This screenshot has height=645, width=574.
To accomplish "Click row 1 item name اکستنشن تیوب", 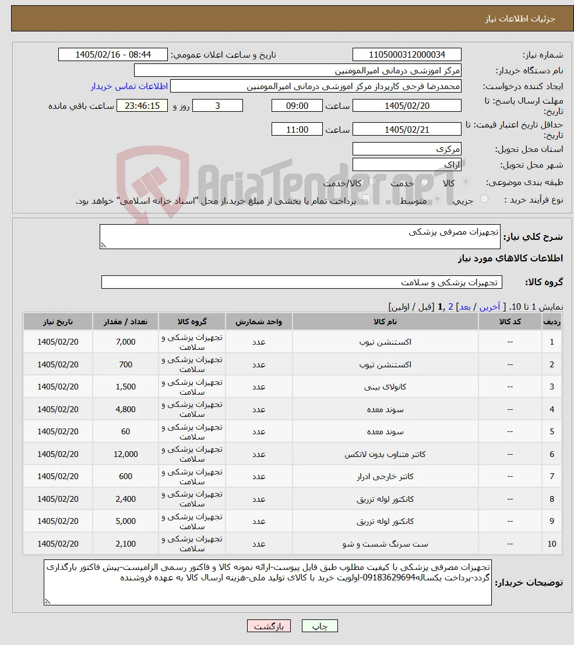I will click(385, 342).
